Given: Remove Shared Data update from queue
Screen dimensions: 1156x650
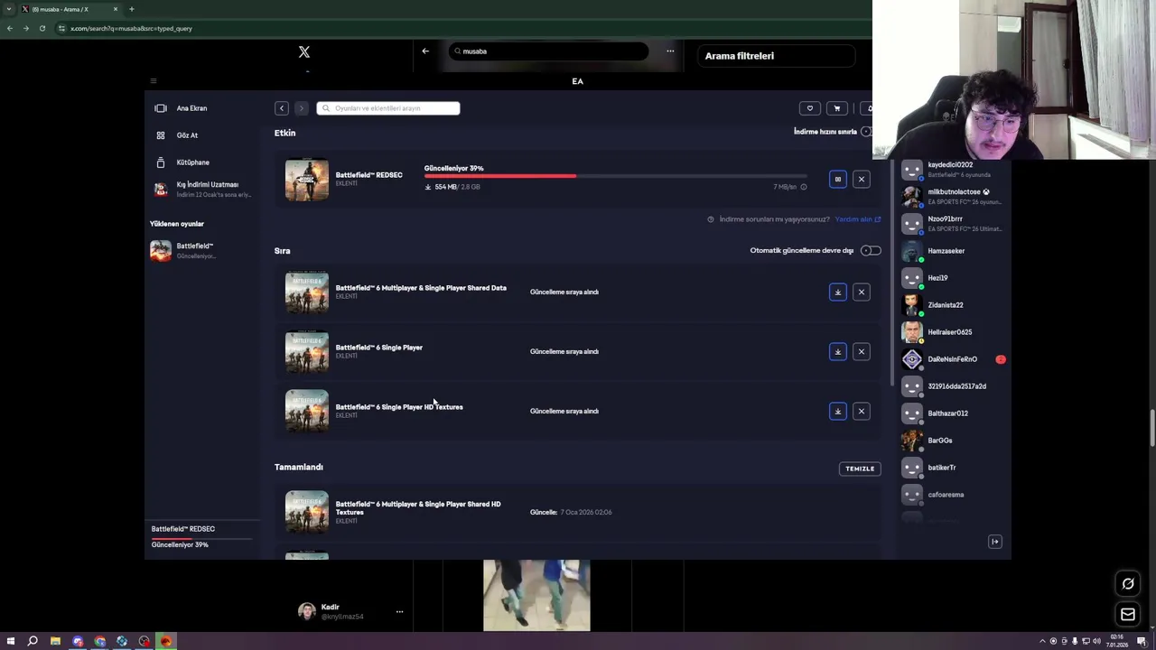Looking at the screenshot, I should pos(861,292).
